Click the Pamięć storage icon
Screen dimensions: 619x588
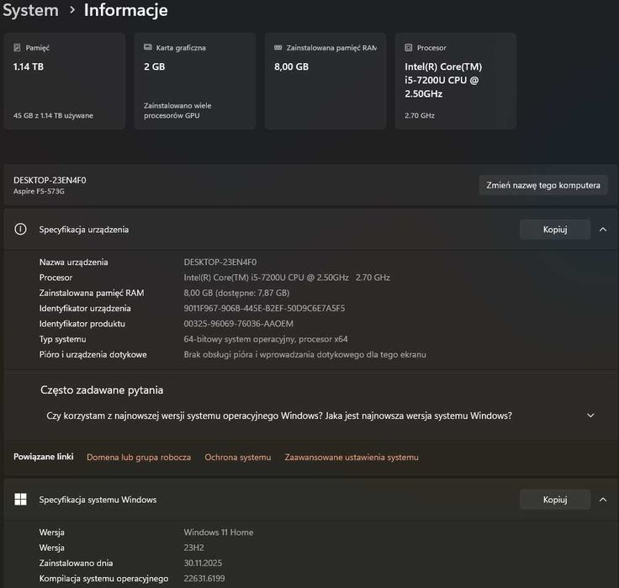tap(17, 48)
